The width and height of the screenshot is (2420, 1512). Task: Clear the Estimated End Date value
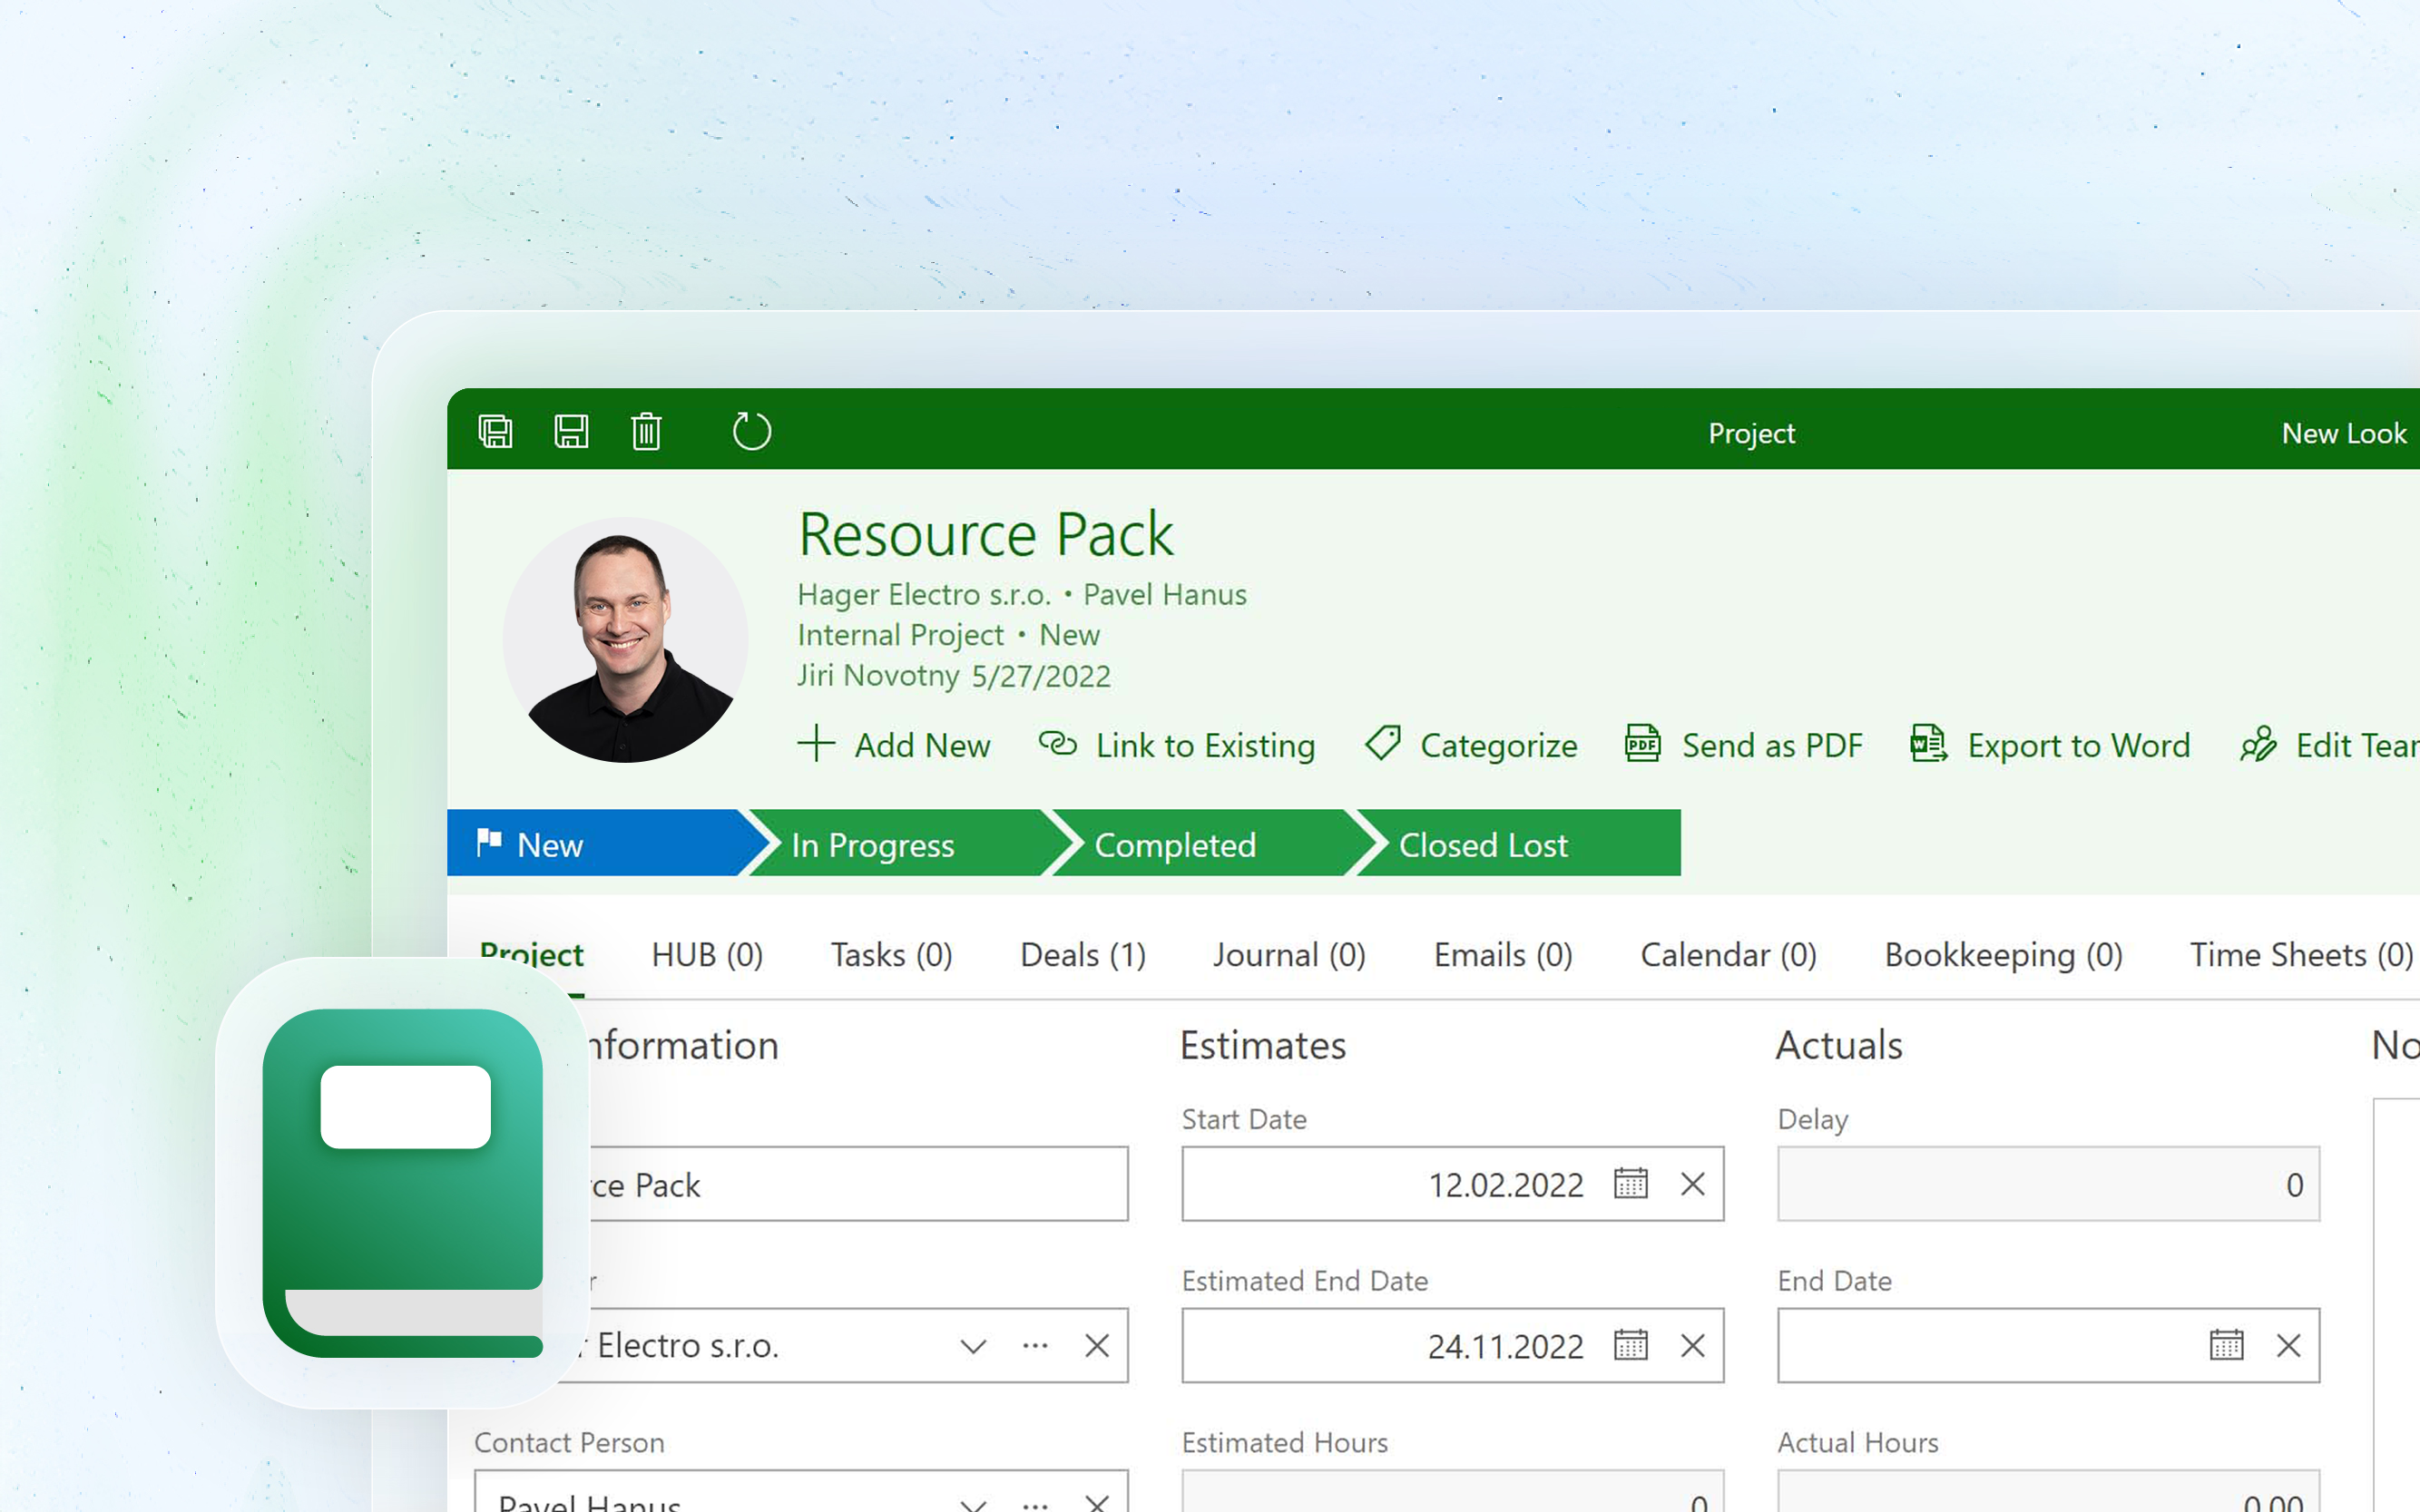(x=1692, y=1345)
